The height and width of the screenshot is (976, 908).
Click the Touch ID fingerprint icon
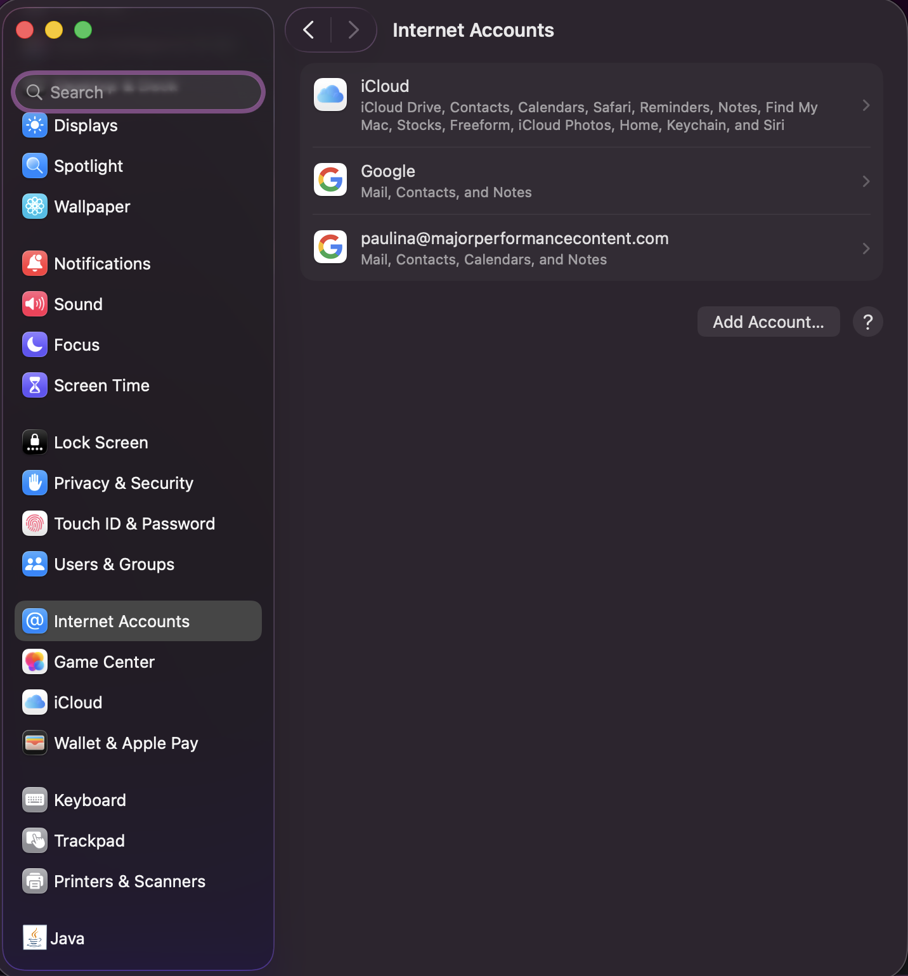click(x=34, y=523)
